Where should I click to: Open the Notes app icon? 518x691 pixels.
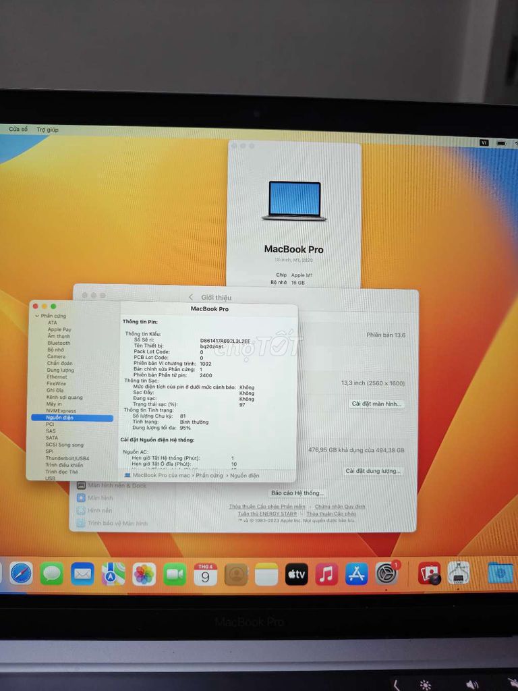266,574
